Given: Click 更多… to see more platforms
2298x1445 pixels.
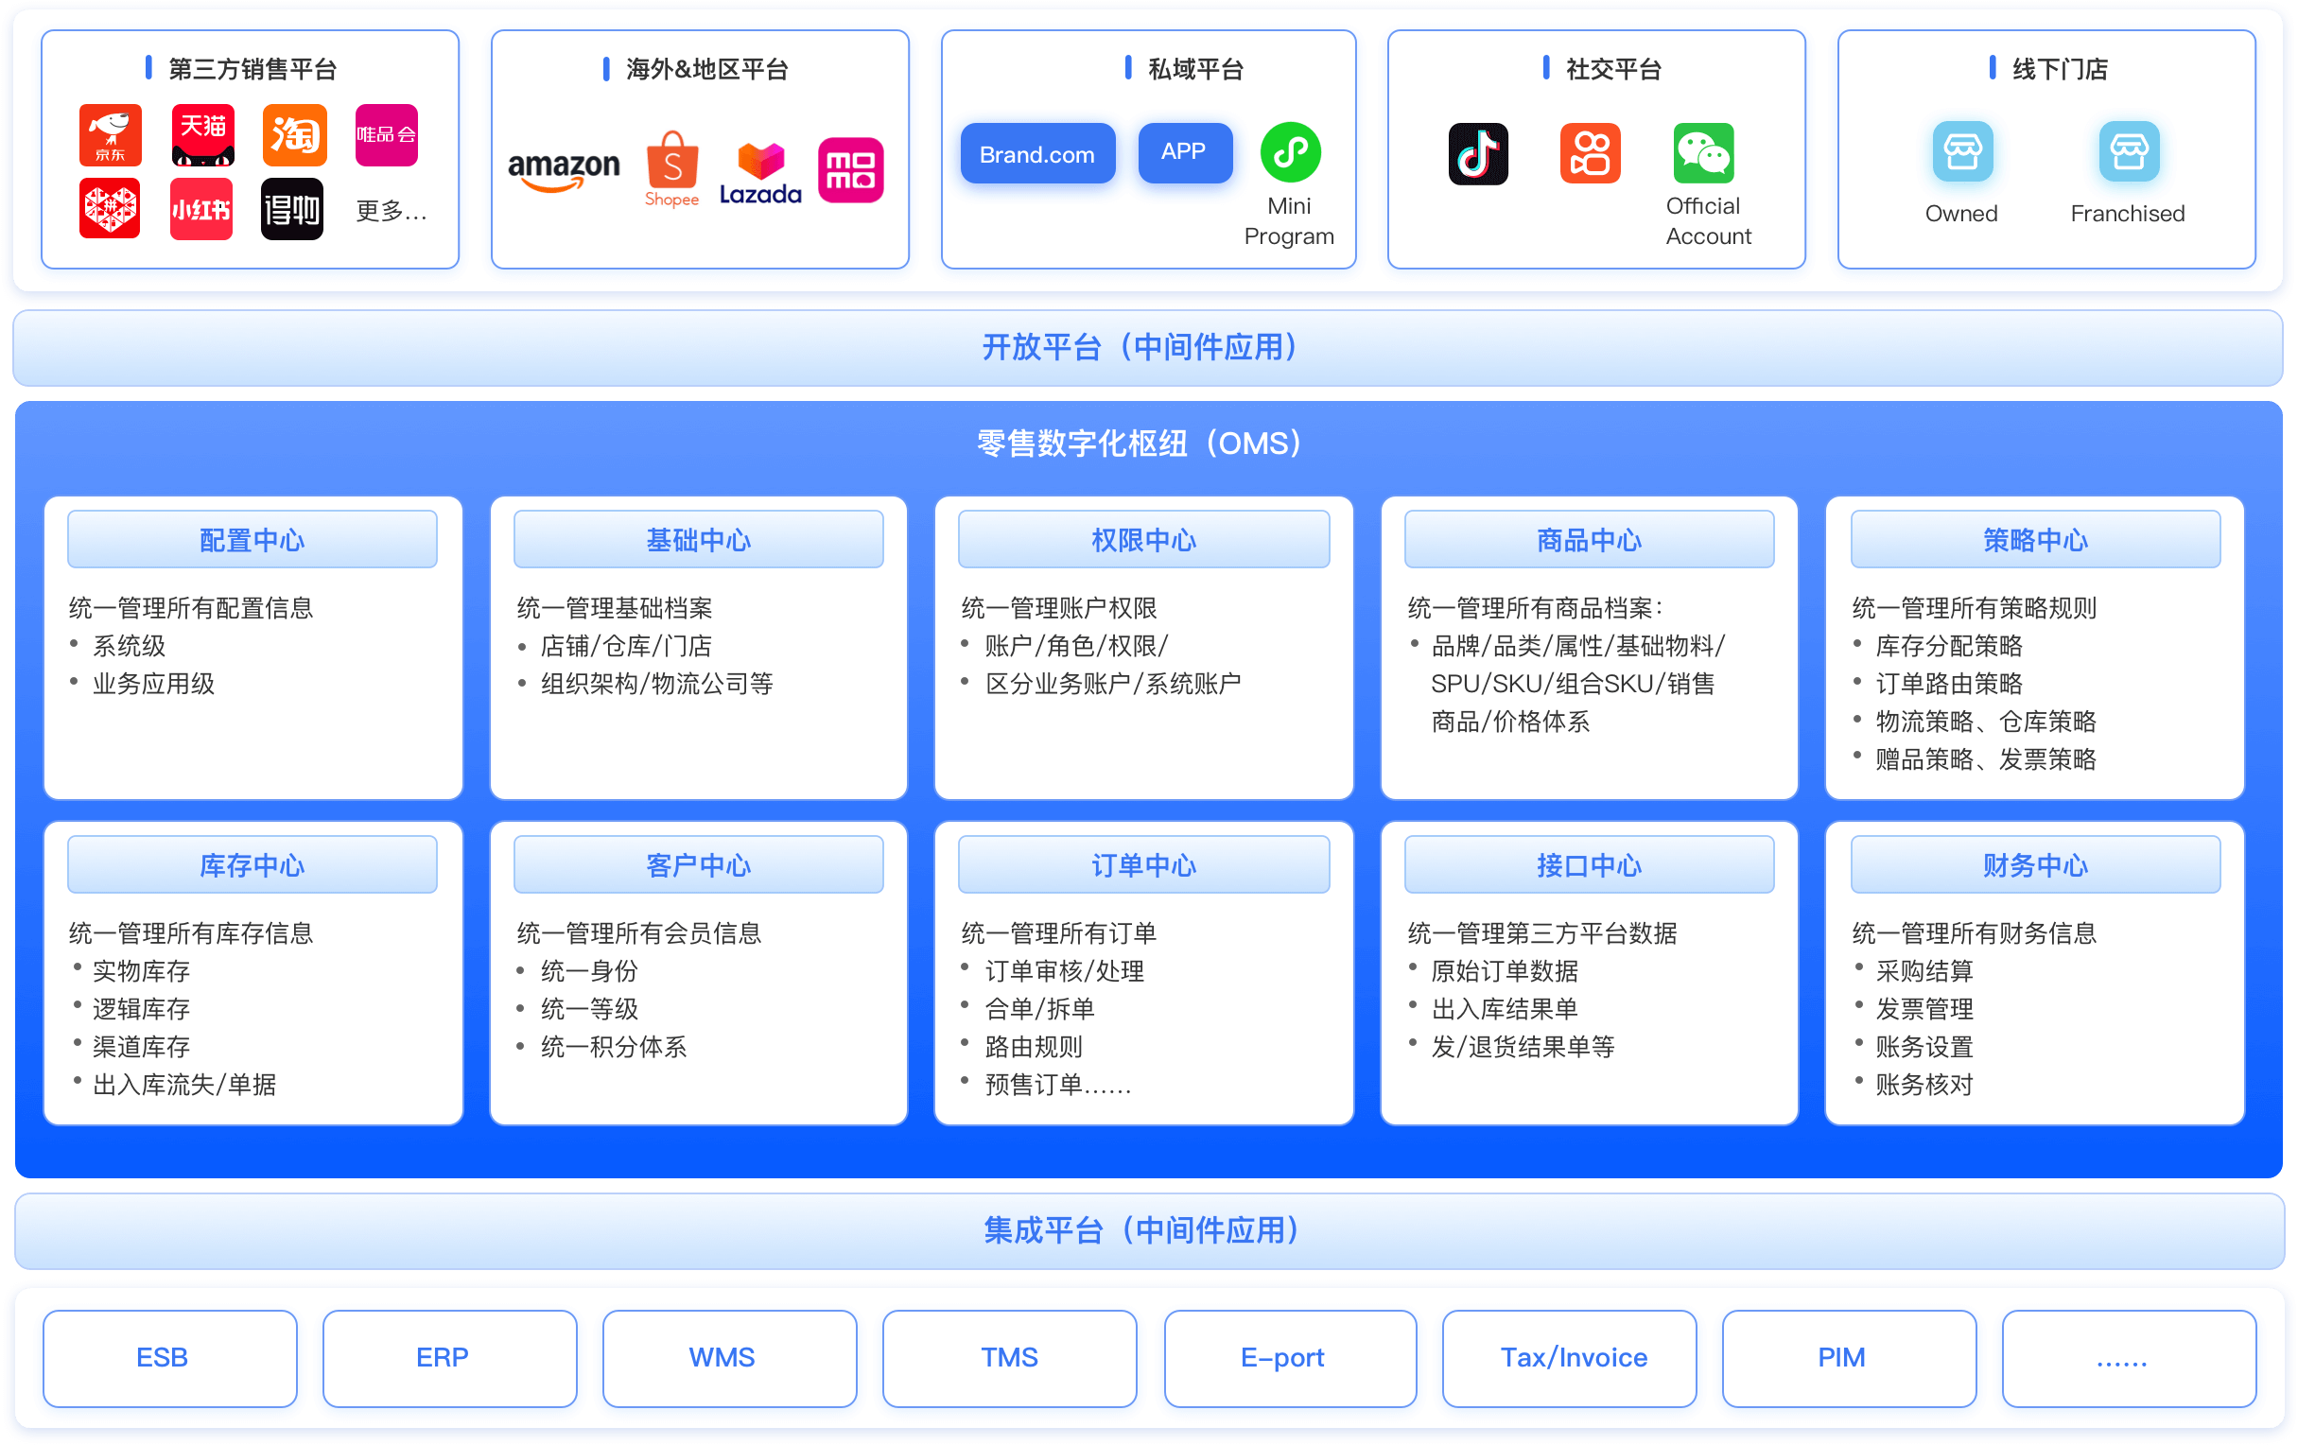Looking at the screenshot, I should coord(391,211).
